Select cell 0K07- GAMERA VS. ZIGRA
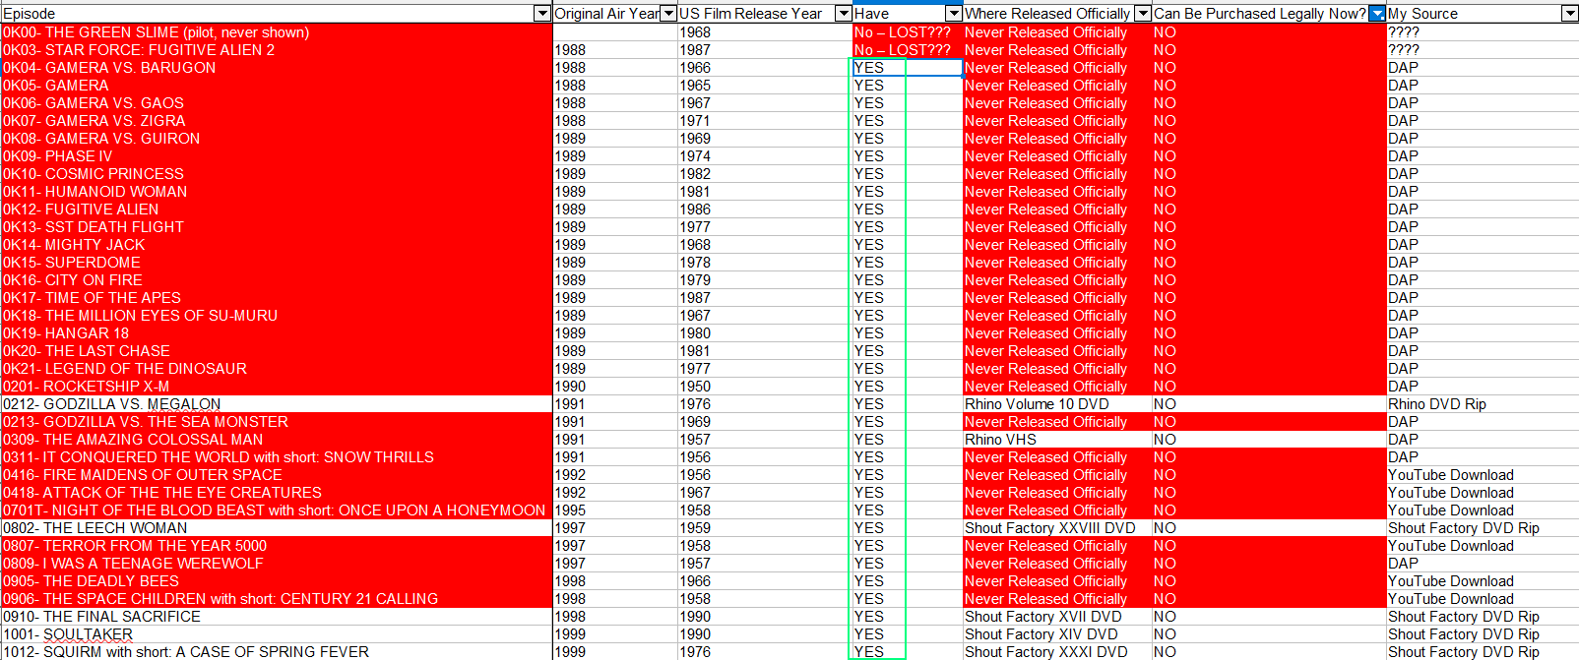1579x660 pixels. pos(277,121)
